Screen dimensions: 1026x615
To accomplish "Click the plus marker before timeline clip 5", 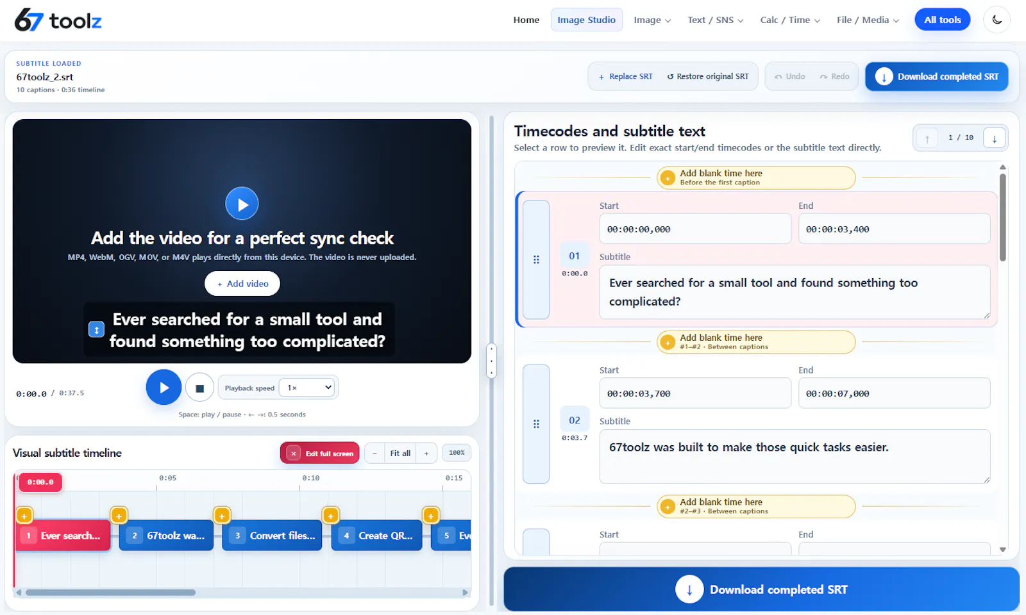I will [430, 516].
